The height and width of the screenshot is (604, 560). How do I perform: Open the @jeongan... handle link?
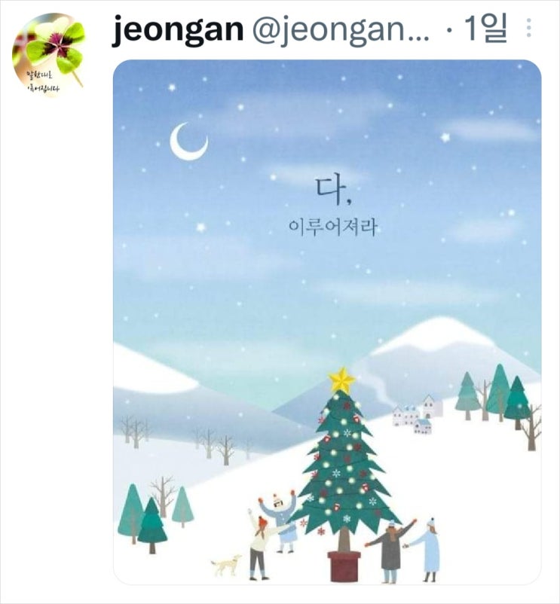(341, 30)
